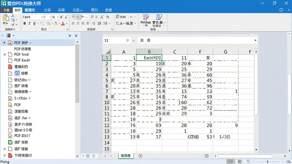Click the Format Painter brush icon
The height and width of the screenshot is (164, 292).
(13, 24)
